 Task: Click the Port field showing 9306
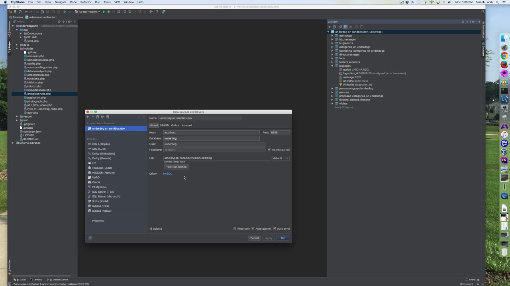[280, 133]
